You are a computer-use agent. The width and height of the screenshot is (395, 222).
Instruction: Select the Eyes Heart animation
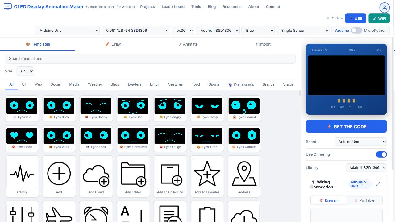tap(22, 138)
